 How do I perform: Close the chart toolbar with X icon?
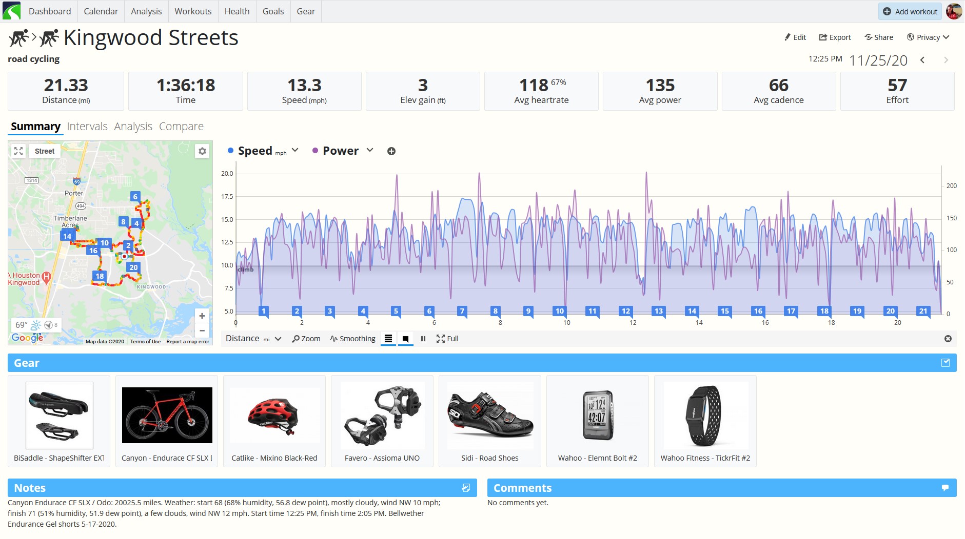point(948,339)
